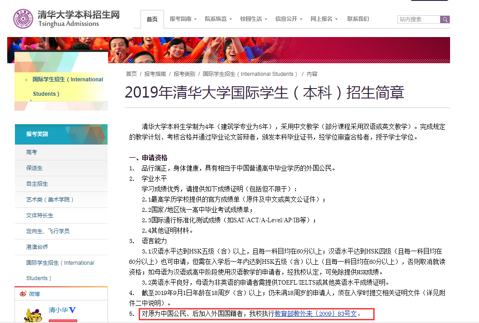Open the 首页 tab
Viewport: 479px width, 323px height.
click(x=152, y=19)
